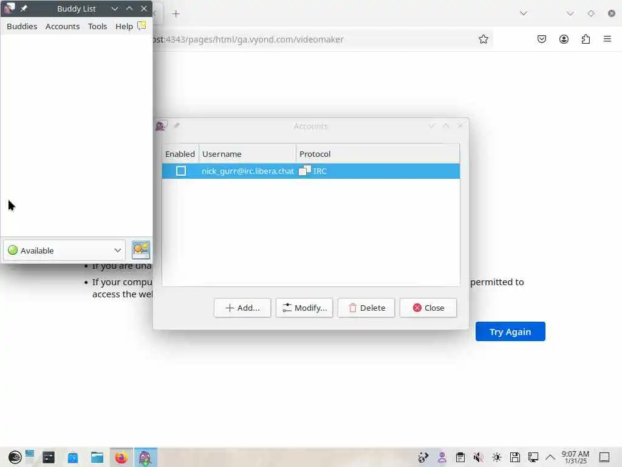Delete the selected account
Viewport: 622px width, 467px height.
(x=366, y=308)
